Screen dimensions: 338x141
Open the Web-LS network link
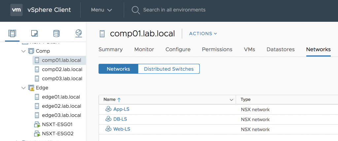tap(122, 129)
